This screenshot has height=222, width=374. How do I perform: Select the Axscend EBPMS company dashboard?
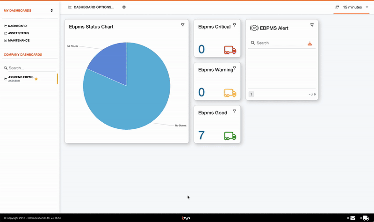tap(21, 77)
